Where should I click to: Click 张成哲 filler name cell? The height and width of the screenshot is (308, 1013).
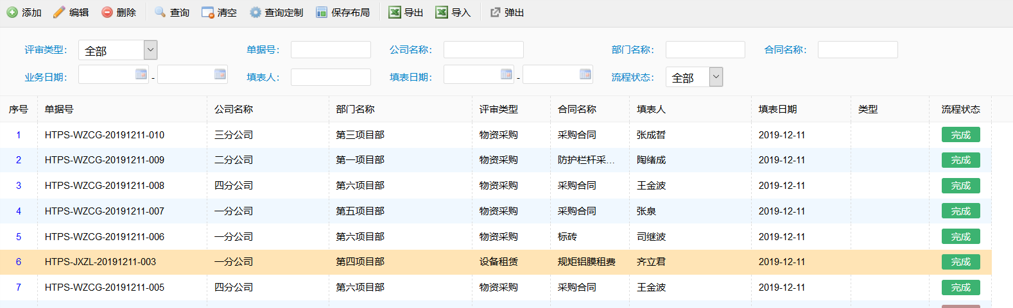[651, 135]
